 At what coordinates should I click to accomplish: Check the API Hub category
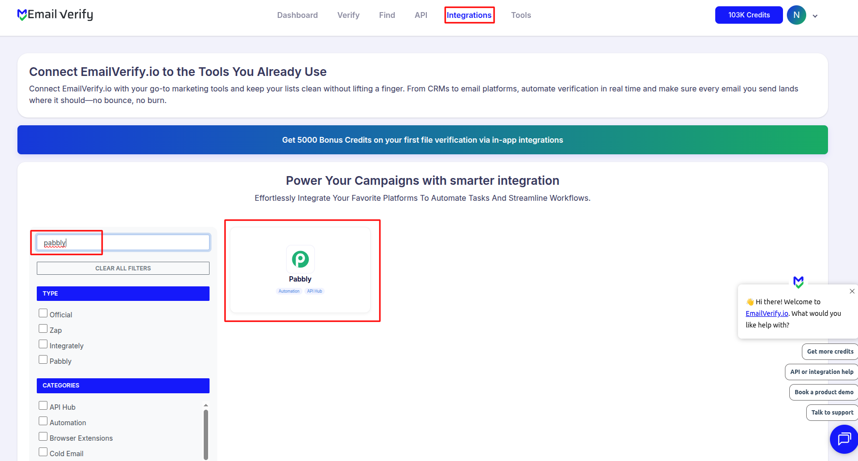(43, 406)
